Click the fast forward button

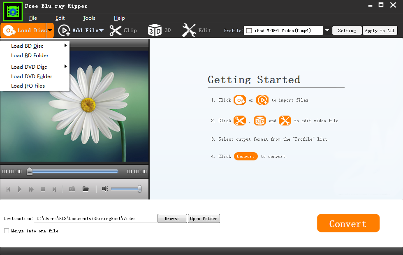(x=31, y=189)
